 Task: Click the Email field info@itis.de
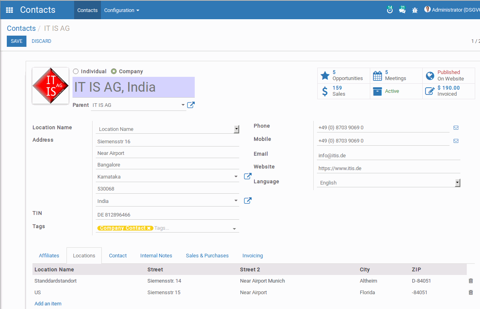(389, 155)
